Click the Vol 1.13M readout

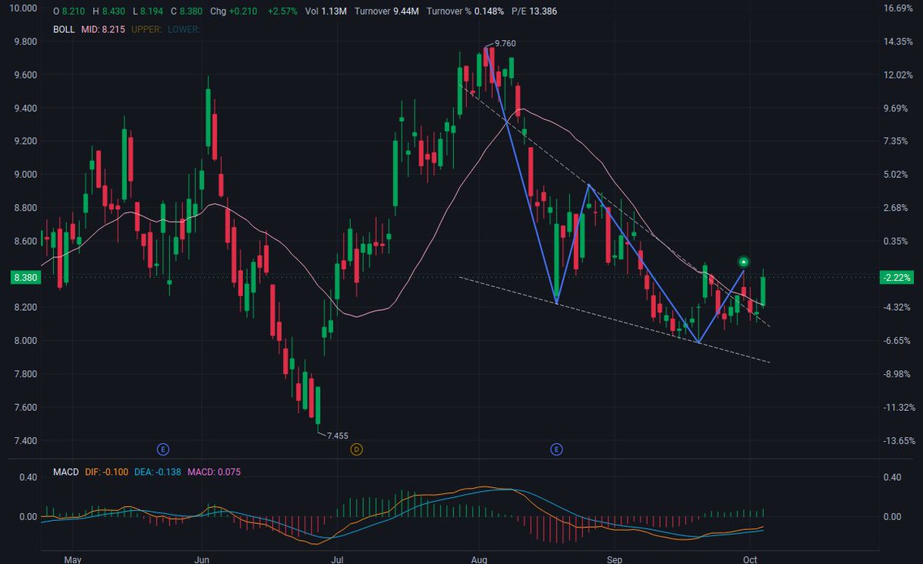(x=328, y=12)
